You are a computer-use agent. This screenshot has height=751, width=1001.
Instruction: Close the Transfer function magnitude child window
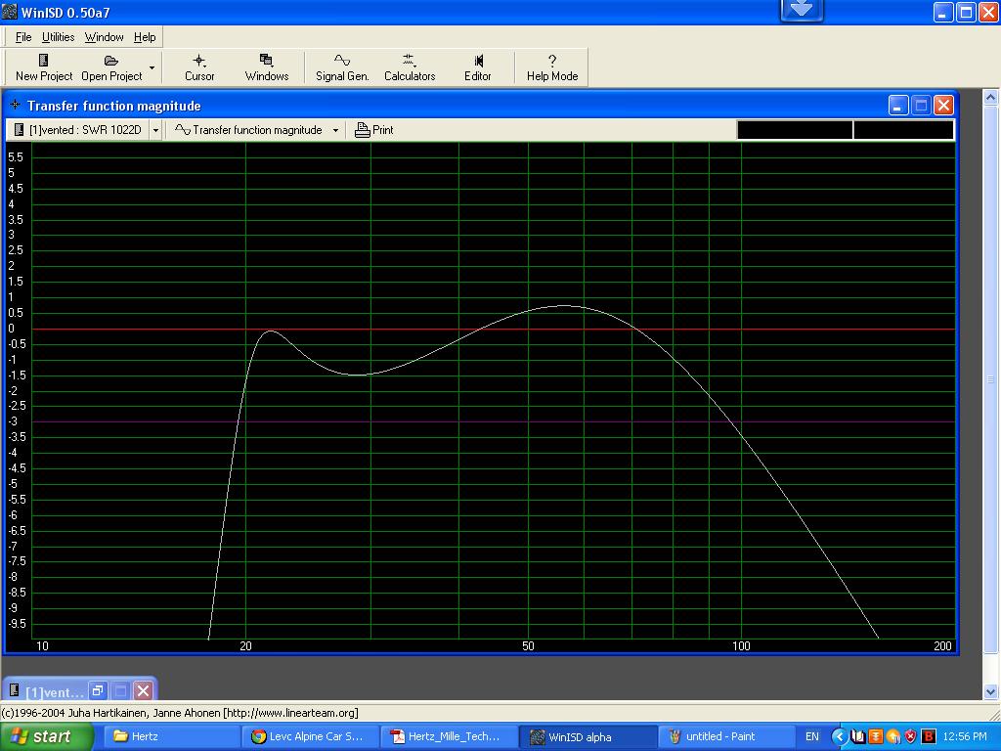click(943, 106)
